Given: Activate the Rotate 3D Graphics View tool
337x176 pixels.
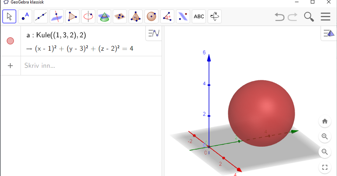Looking at the screenshot, I should [x=215, y=16].
